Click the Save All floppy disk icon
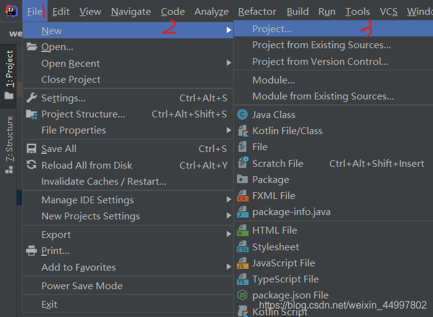433x317 pixels. pyautogui.click(x=31, y=148)
